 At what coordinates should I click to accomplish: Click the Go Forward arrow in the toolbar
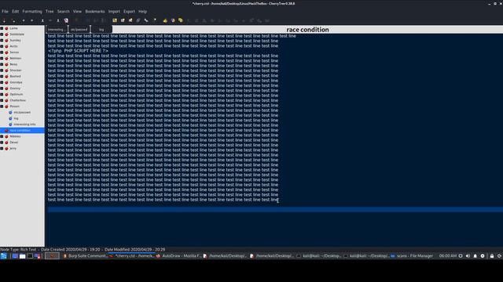pyautogui.click(x=31, y=20)
